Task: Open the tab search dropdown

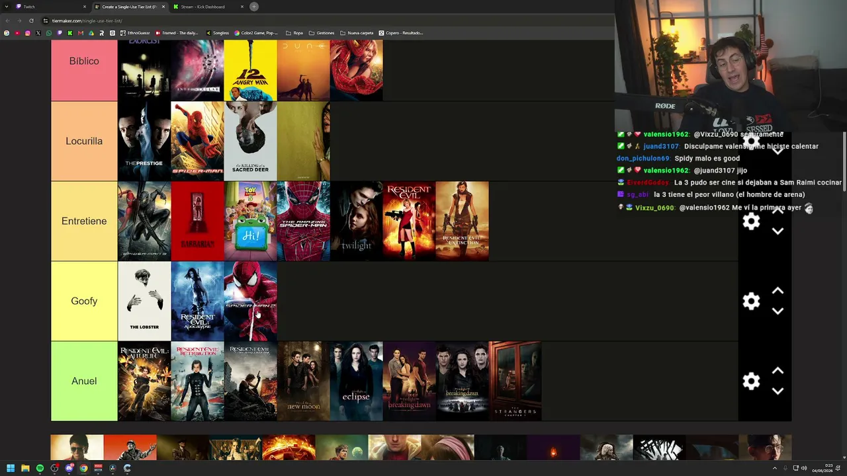Action: tap(5, 7)
